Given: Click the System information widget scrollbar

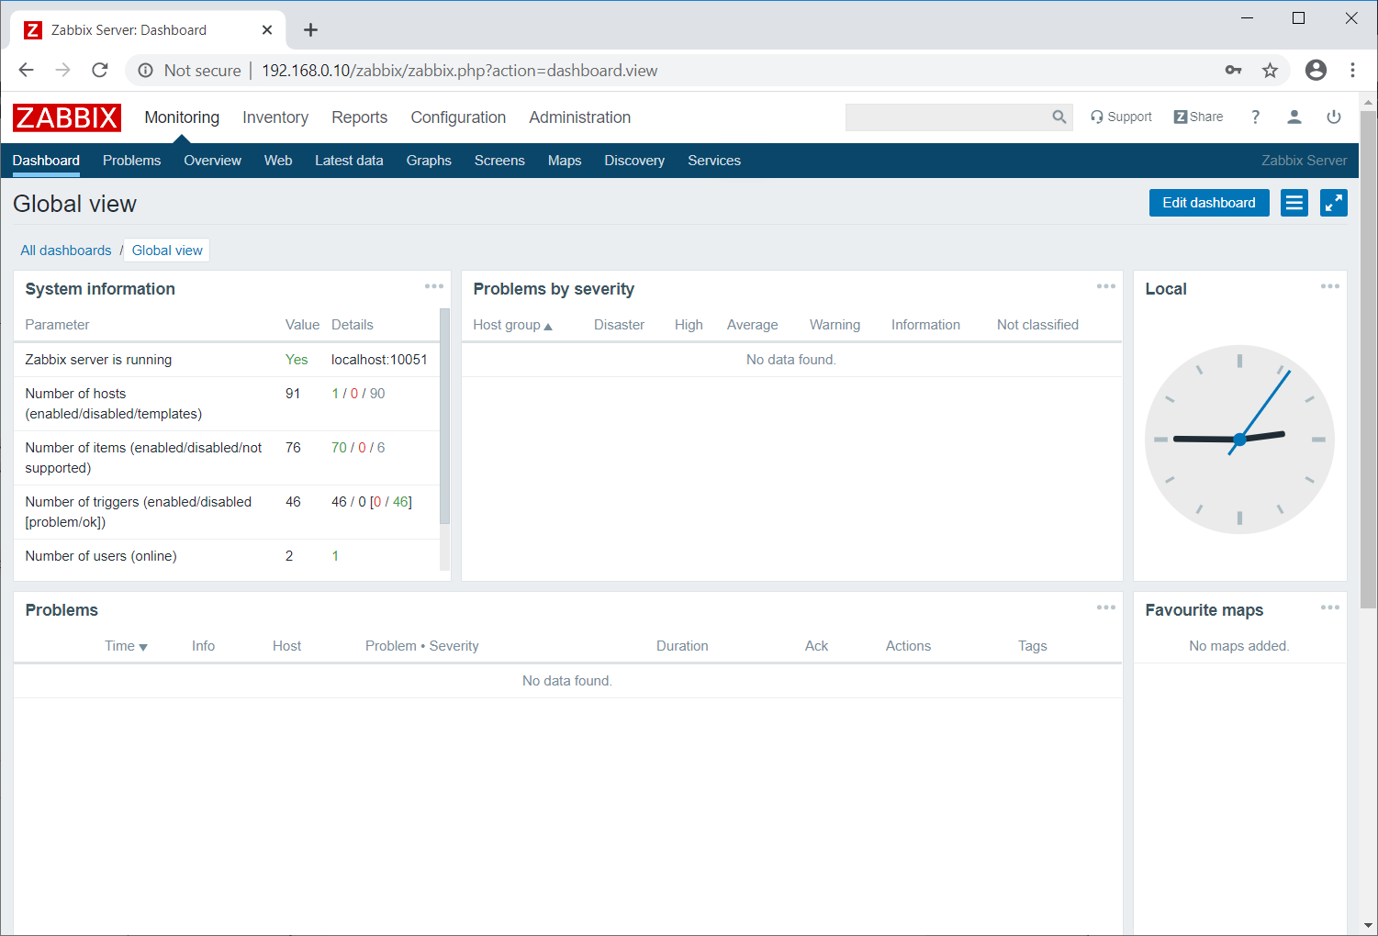Looking at the screenshot, I should coord(445,416).
